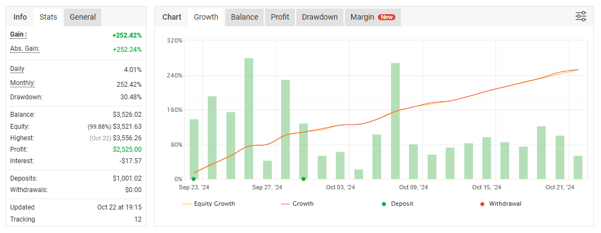Click the tall green bar before Oct 09
This screenshot has width=601, height=233.
click(x=395, y=121)
